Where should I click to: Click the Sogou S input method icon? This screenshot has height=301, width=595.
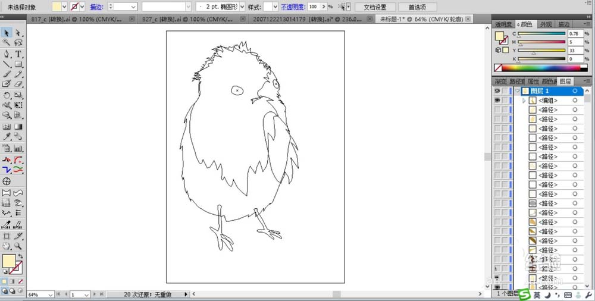[525, 294]
